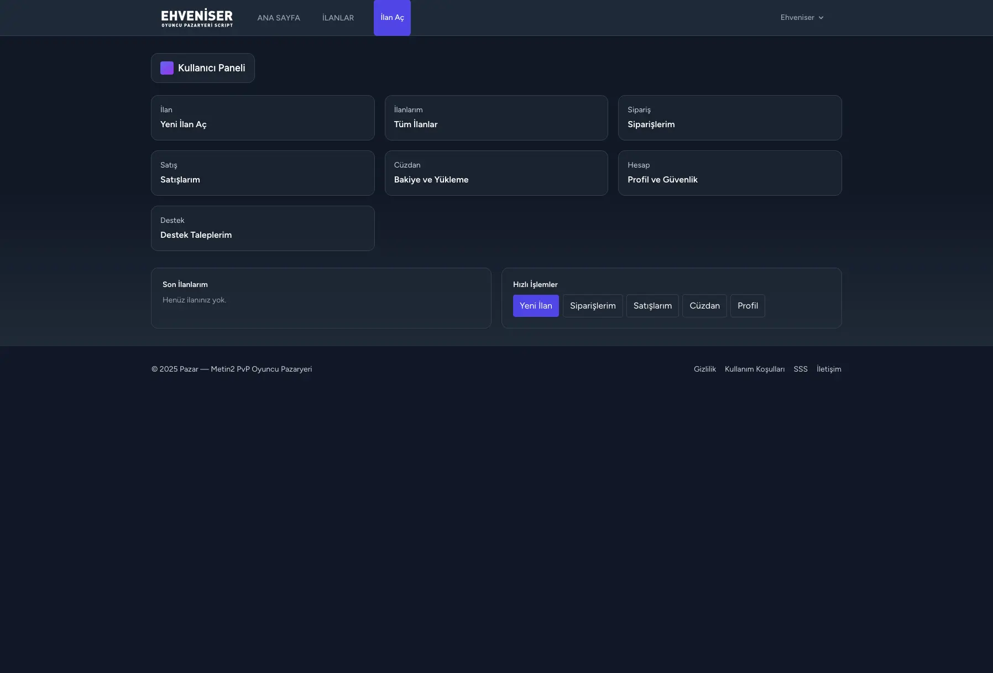Open the Destek Taleplerim card
Screen dimensions: 993x673
click(x=263, y=228)
